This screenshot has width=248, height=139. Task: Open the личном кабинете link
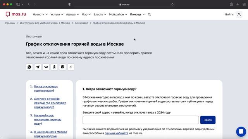(x=116, y=133)
